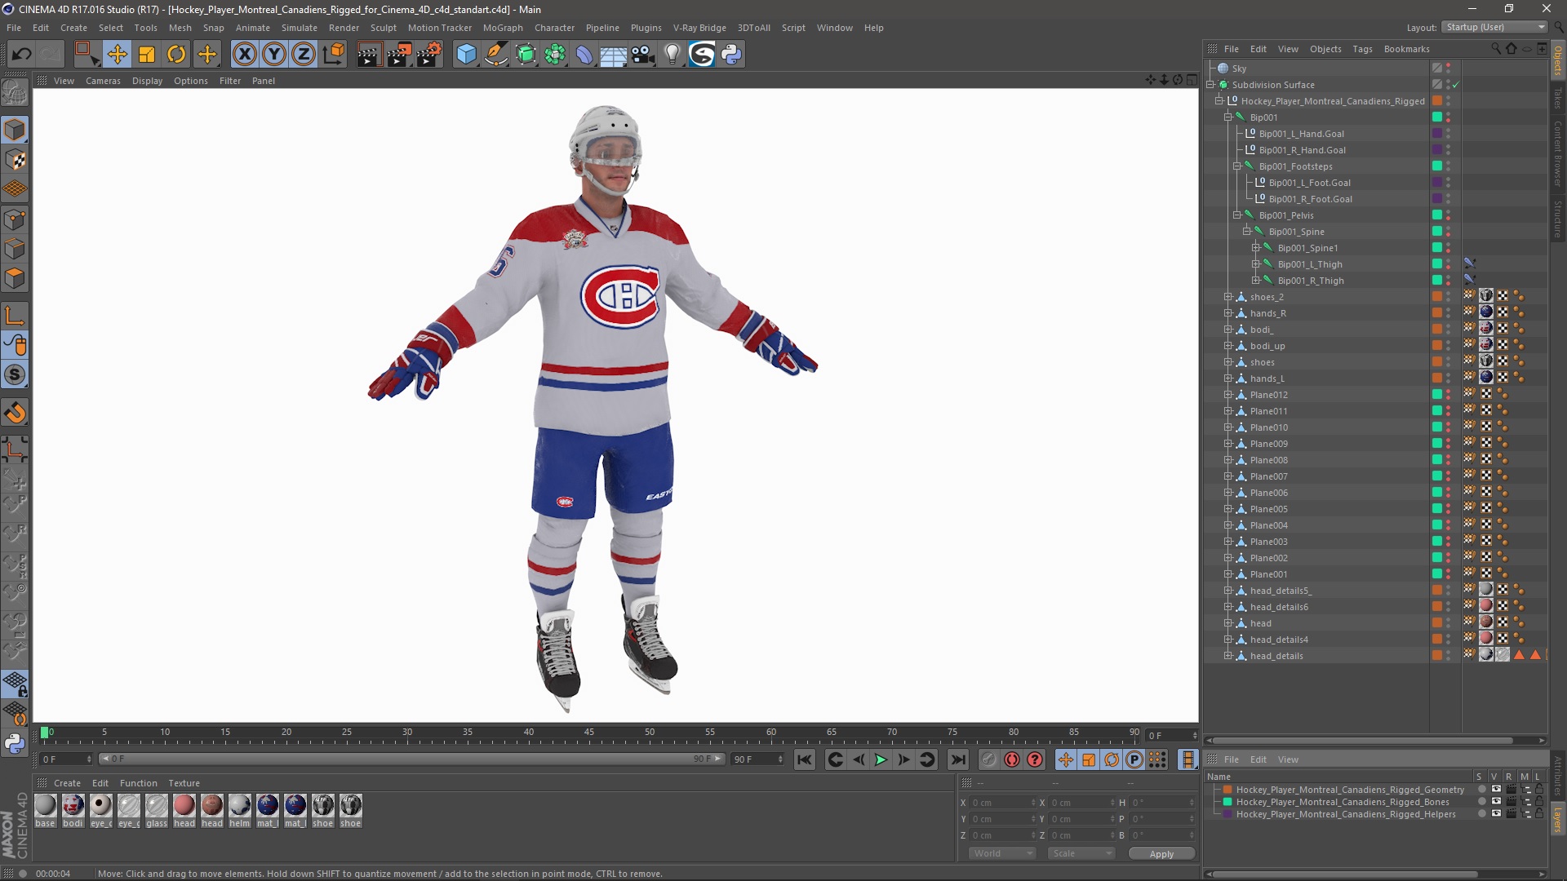Open the MoGraph menu

tap(503, 28)
